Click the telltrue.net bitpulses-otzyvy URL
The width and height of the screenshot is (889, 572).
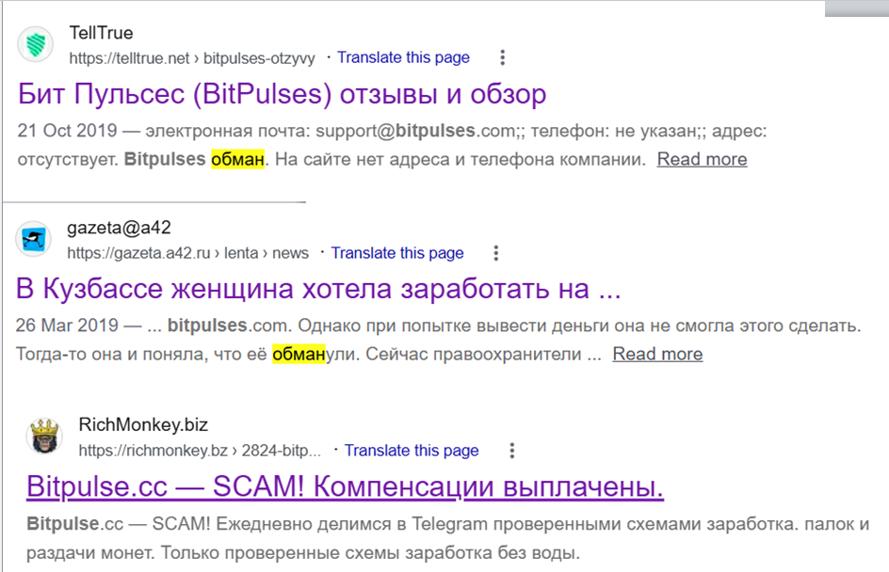[x=192, y=57]
